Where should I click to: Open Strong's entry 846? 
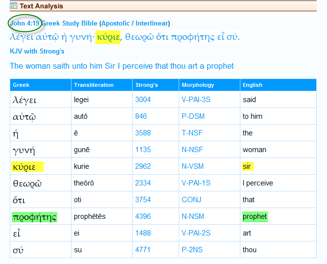141,116
